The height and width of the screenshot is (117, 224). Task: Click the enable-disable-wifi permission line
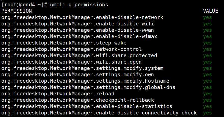78,24
